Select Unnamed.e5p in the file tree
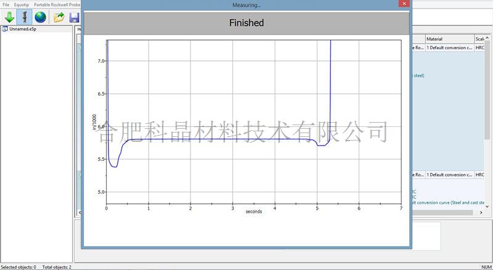 [x=23, y=29]
